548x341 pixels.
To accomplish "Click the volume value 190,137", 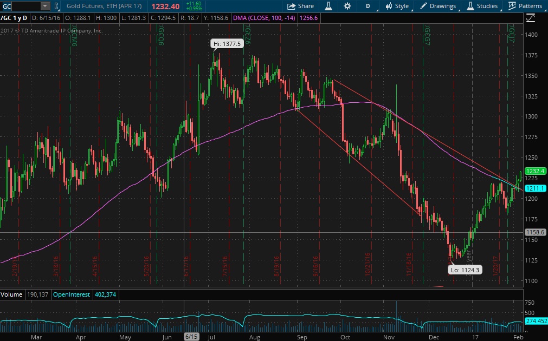I will pyautogui.click(x=37, y=294).
